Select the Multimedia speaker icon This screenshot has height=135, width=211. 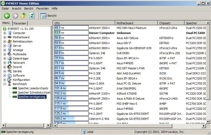[x=10, y=54]
